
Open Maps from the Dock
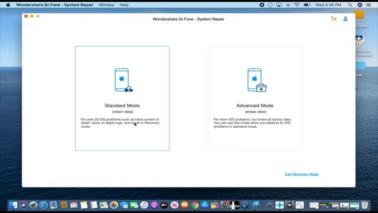(104, 205)
